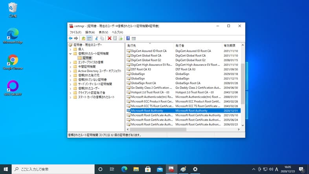The image size is (309, 174).
Task: Click the Back arrow in certmgr toolbar
Action: [70, 38]
